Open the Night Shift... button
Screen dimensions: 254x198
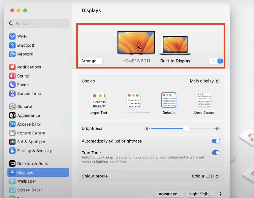(200, 194)
